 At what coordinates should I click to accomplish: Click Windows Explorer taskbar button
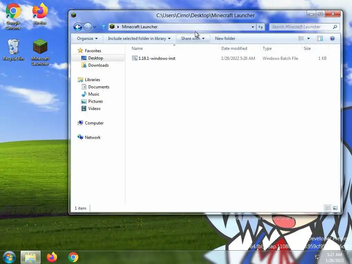(x=31, y=257)
